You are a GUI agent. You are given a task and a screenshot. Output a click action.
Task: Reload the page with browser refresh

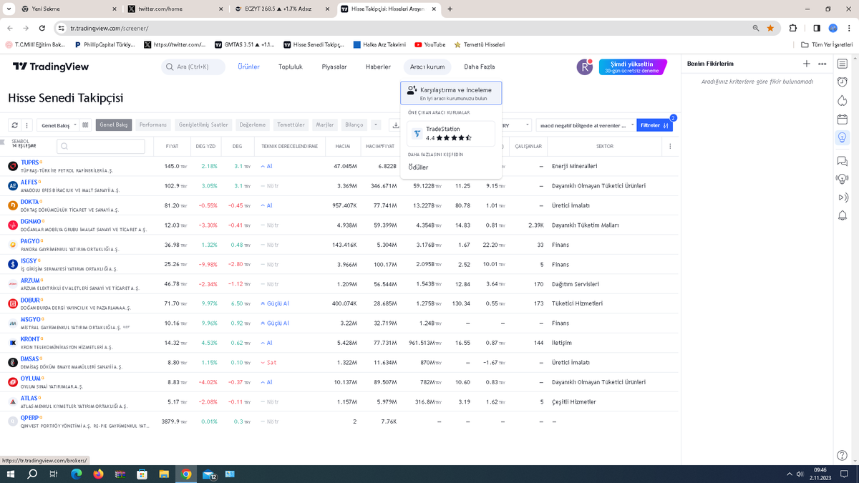pos(42,28)
